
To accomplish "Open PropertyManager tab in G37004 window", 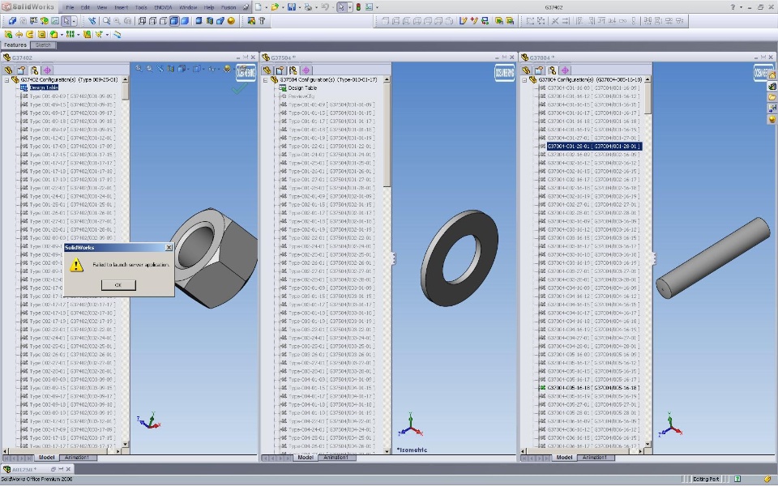I will pyautogui.click(x=540, y=70).
